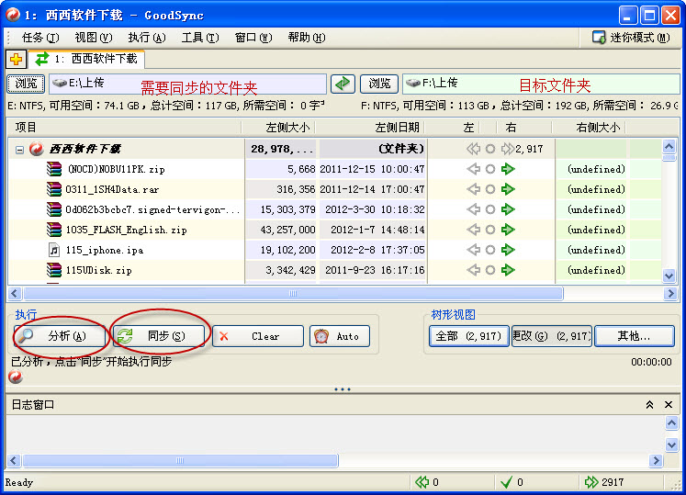Click the 其他... tree view button

[634, 336]
